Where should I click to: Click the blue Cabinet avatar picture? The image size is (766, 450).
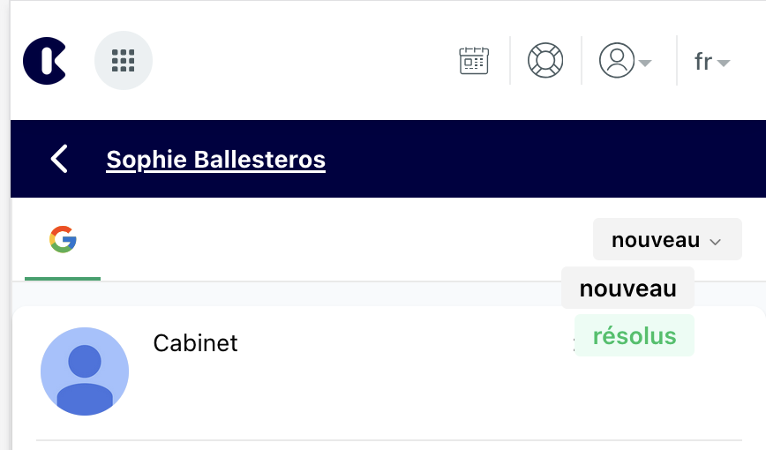click(85, 371)
